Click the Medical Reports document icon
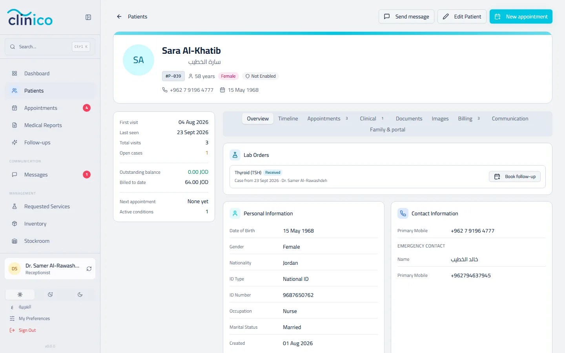This screenshot has width=565, height=353. tap(15, 125)
